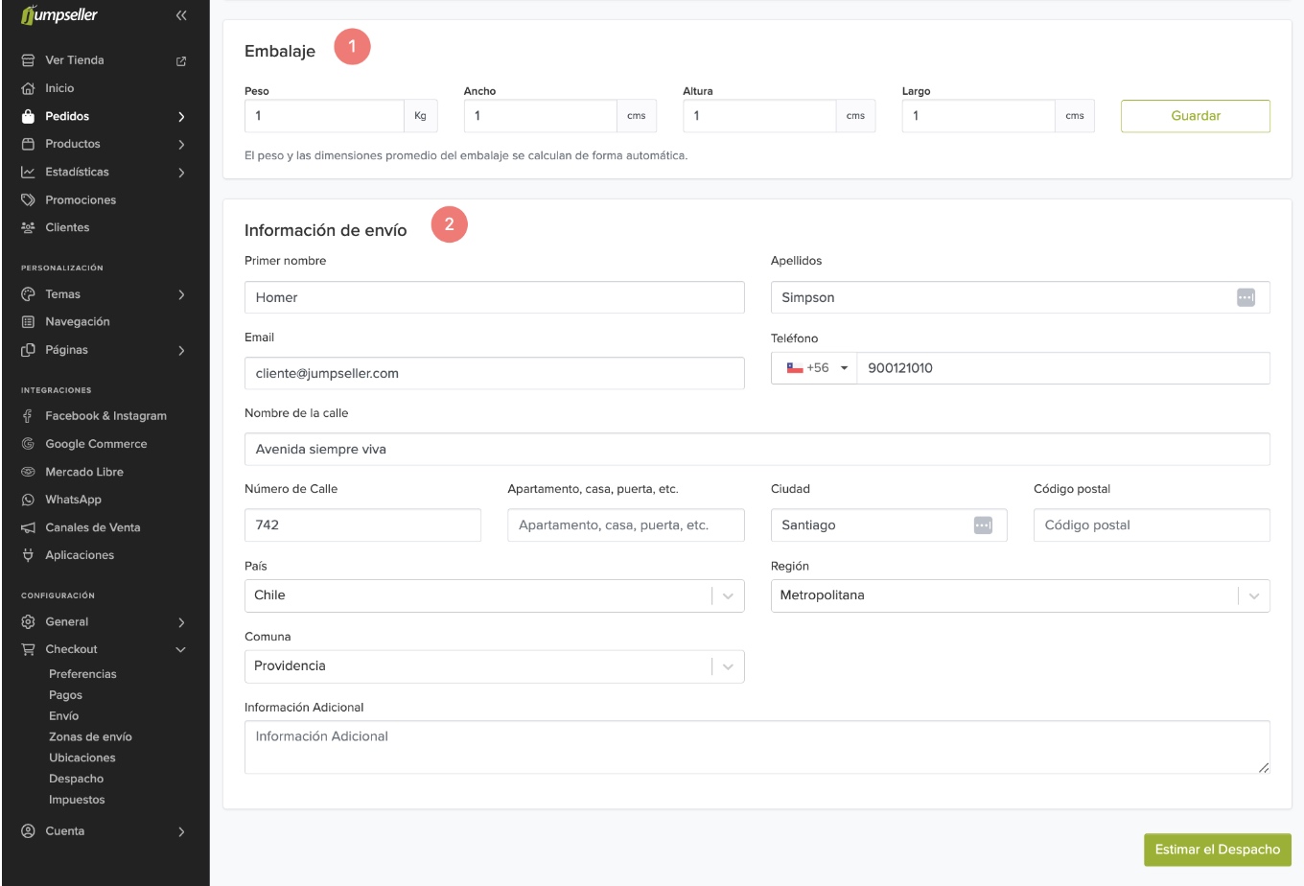Image resolution: width=1304 pixels, height=886 pixels.
Task: Open the Región dropdown showing Metropolitana
Action: [1019, 595]
